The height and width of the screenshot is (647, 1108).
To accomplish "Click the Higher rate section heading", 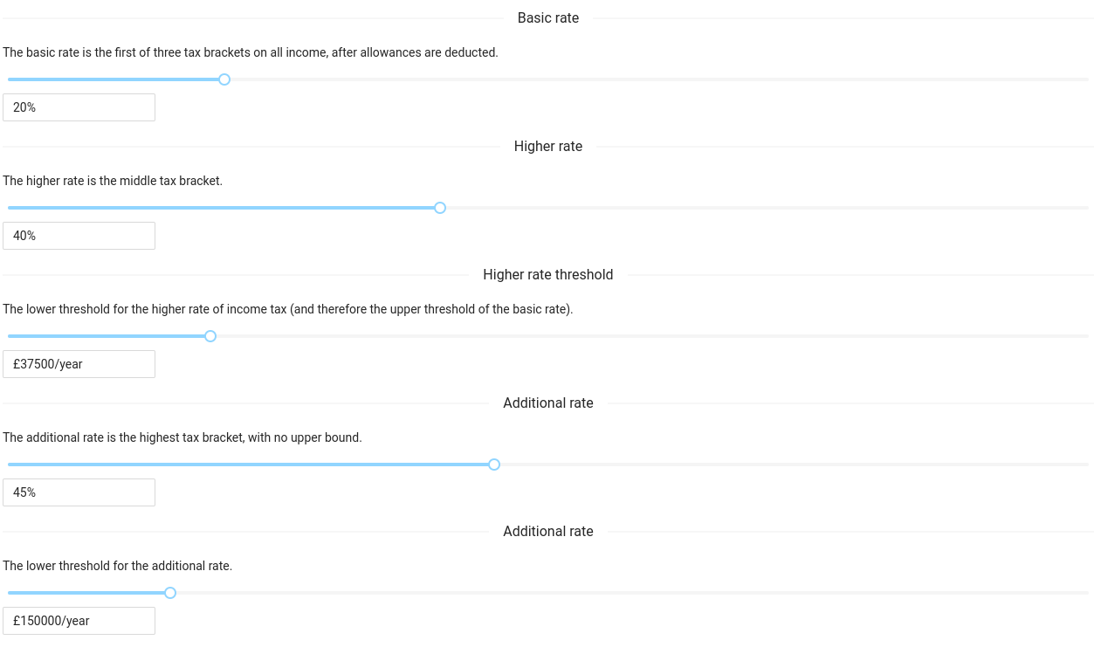I will pos(547,146).
